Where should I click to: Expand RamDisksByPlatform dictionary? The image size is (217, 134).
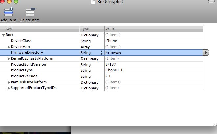pos(9,82)
